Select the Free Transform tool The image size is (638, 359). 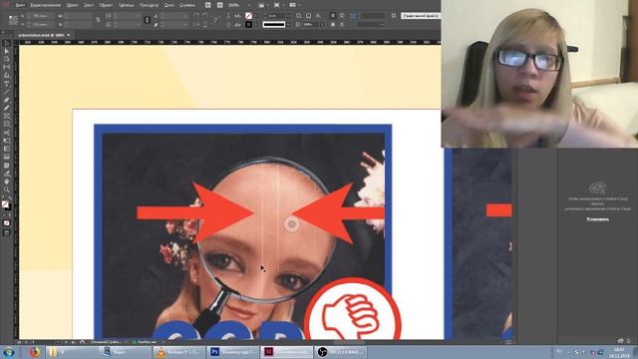7,141
